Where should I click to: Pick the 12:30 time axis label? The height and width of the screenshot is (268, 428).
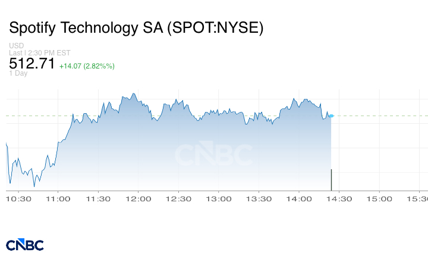(x=179, y=199)
